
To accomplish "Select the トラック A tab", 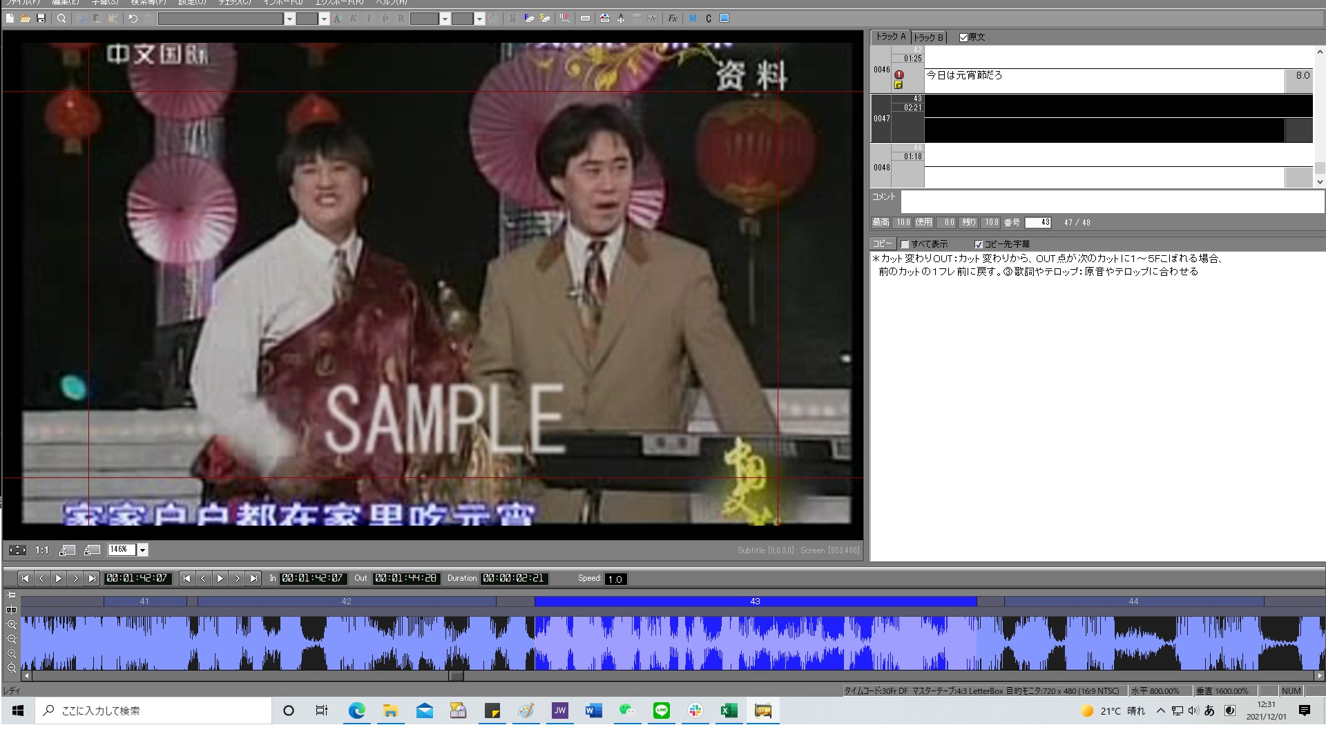I will pyautogui.click(x=890, y=37).
